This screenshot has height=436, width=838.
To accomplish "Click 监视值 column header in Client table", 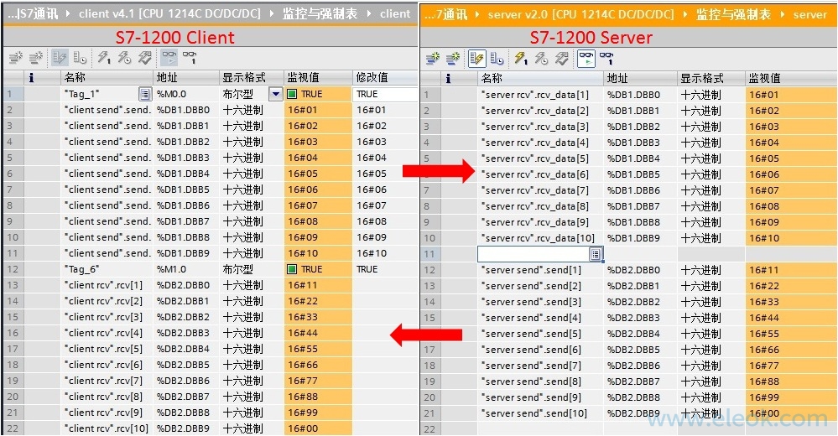I will point(318,78).
